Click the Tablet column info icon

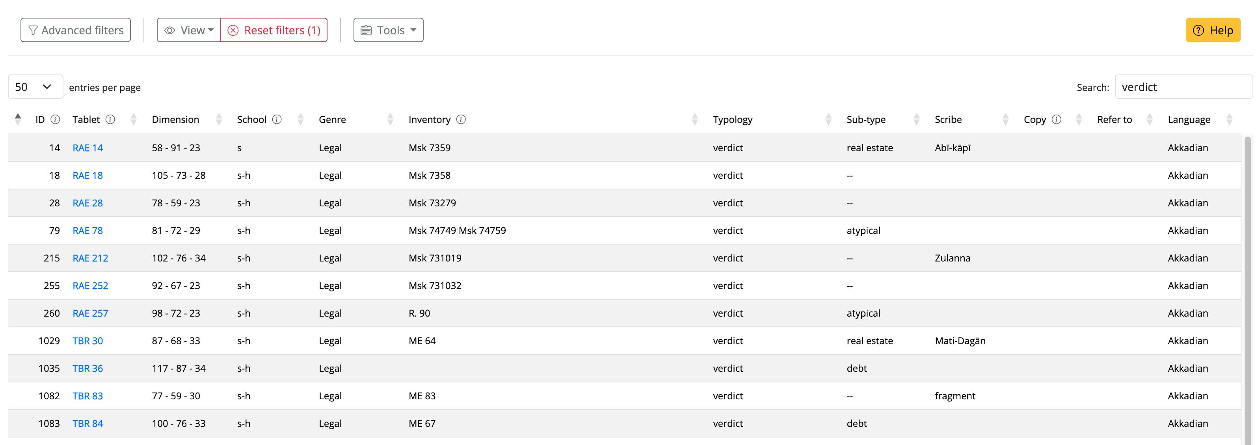[x=110, y=120]
